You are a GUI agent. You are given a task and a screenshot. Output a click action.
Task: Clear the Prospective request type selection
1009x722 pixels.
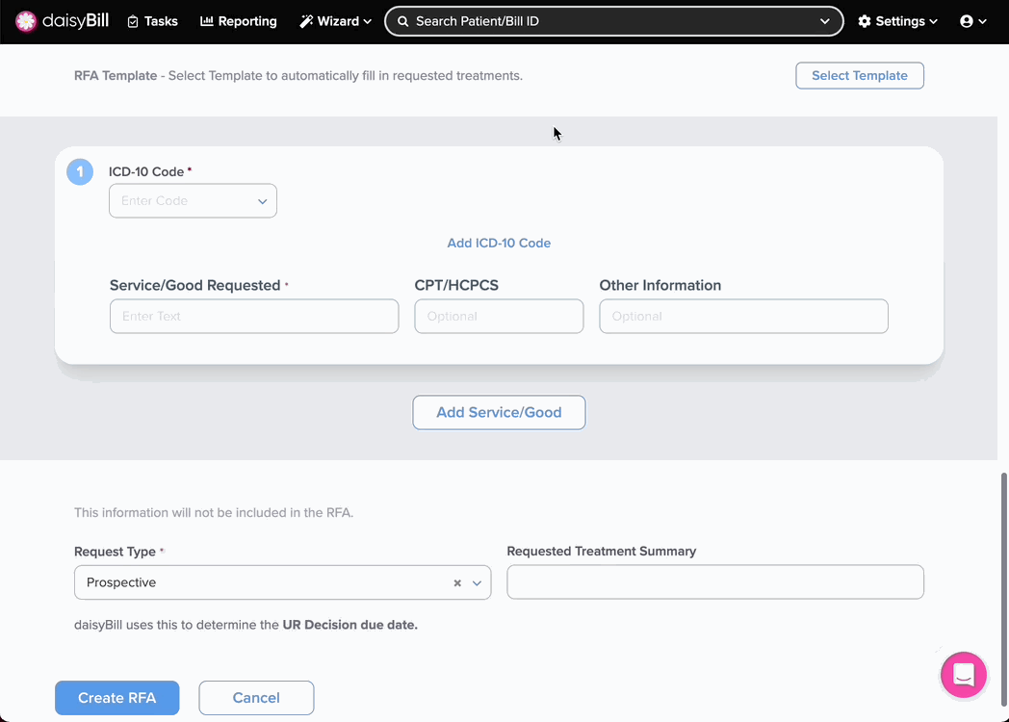point(457,583)
